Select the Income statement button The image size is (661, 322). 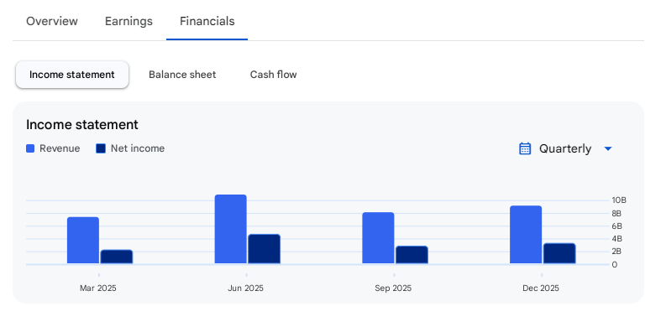[72, 75]
